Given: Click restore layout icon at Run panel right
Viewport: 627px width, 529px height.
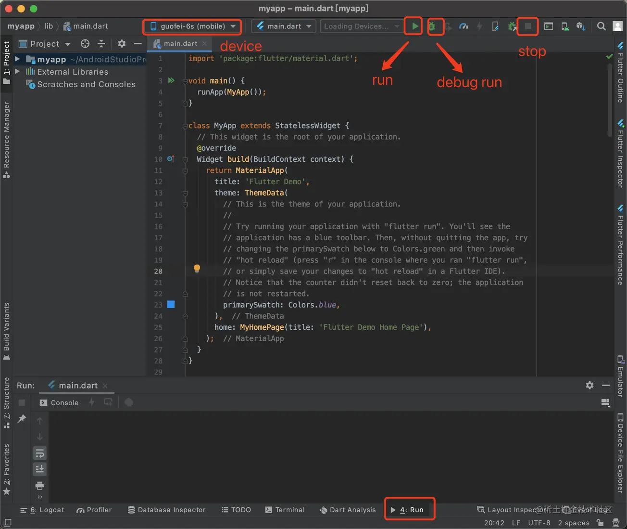Looking at the screenshot, I should click(x=605, y=402).
